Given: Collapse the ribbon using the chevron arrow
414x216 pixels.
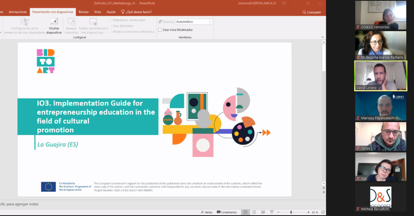Looking at the screenshot, I should point(322,37).
